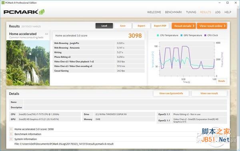This screenshot has width=240, height=151.
Task: Switch to the BENCHMARK tab
Action: (174, 12)
